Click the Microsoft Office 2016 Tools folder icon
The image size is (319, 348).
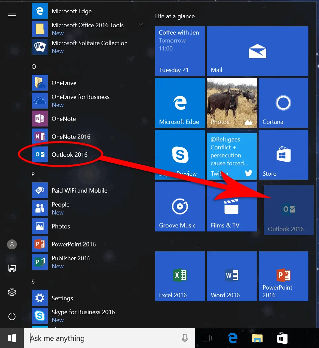pos(40,29)
